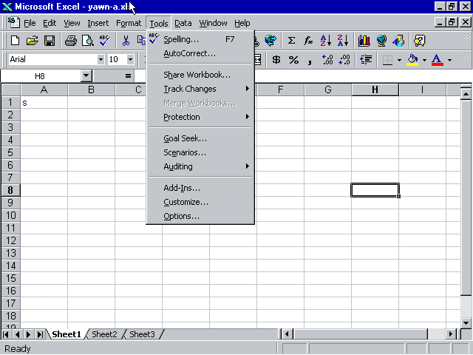Open the Name Box dropdown arrow

86,75
